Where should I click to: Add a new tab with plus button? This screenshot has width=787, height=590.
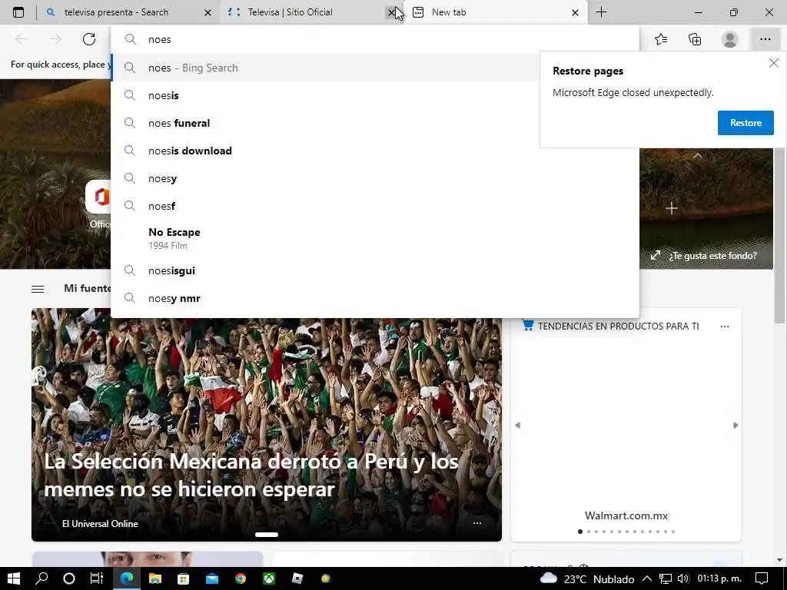(601, 12)
